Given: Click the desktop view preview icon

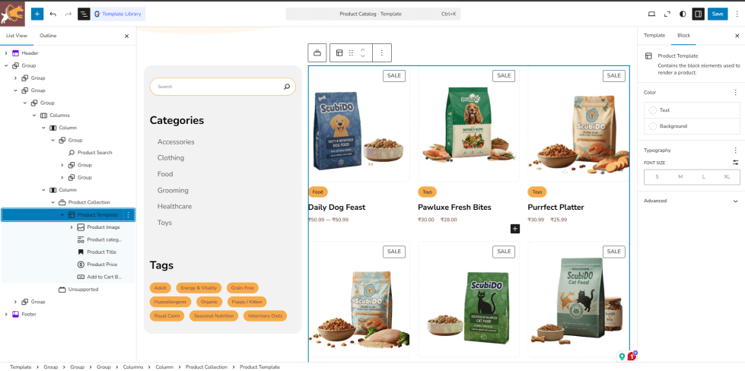Looking at the screenshot, I should pos(651,14).
